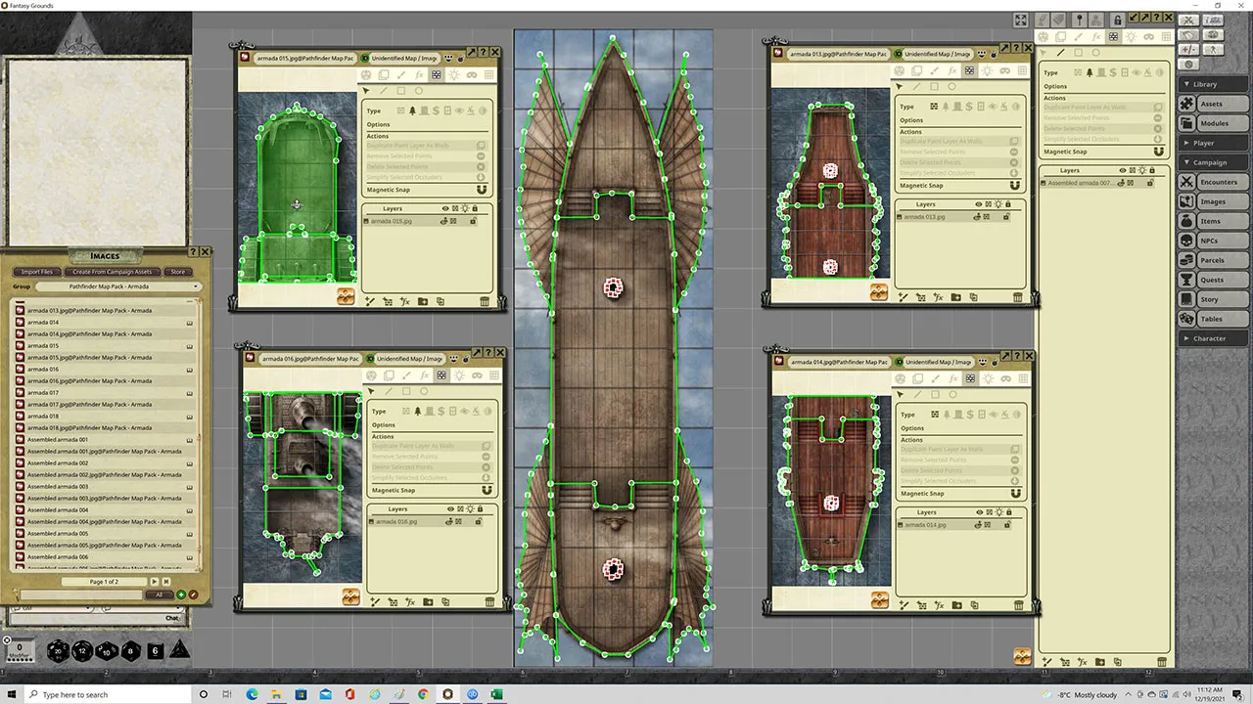Image resolution: width=1253 pixels, height=704 pixels.
Task: Toggle the Layers eye header in armada 013
Action: click(x=980, y=204)
